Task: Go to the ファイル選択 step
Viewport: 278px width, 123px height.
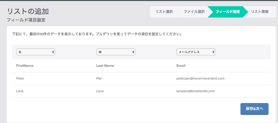Action: [x=194, y=12]
